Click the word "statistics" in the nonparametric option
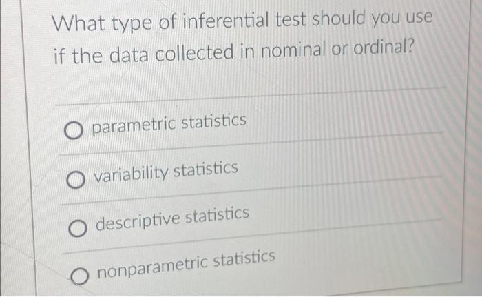The height and width of the screenshot is (297, 482). pyautogui.click(x=244, y=259)
